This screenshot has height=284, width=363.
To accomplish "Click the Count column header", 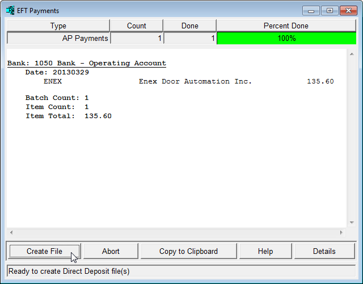I will point(136,26).
